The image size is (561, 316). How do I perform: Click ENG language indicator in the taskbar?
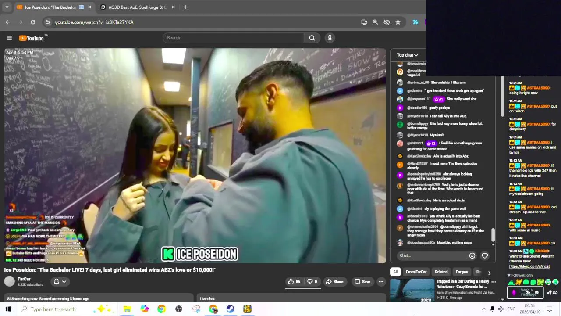click(511, 309)
